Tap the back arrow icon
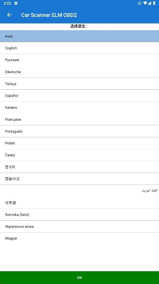The width and height of the screenshot is (159, 284). click(9, 15)
